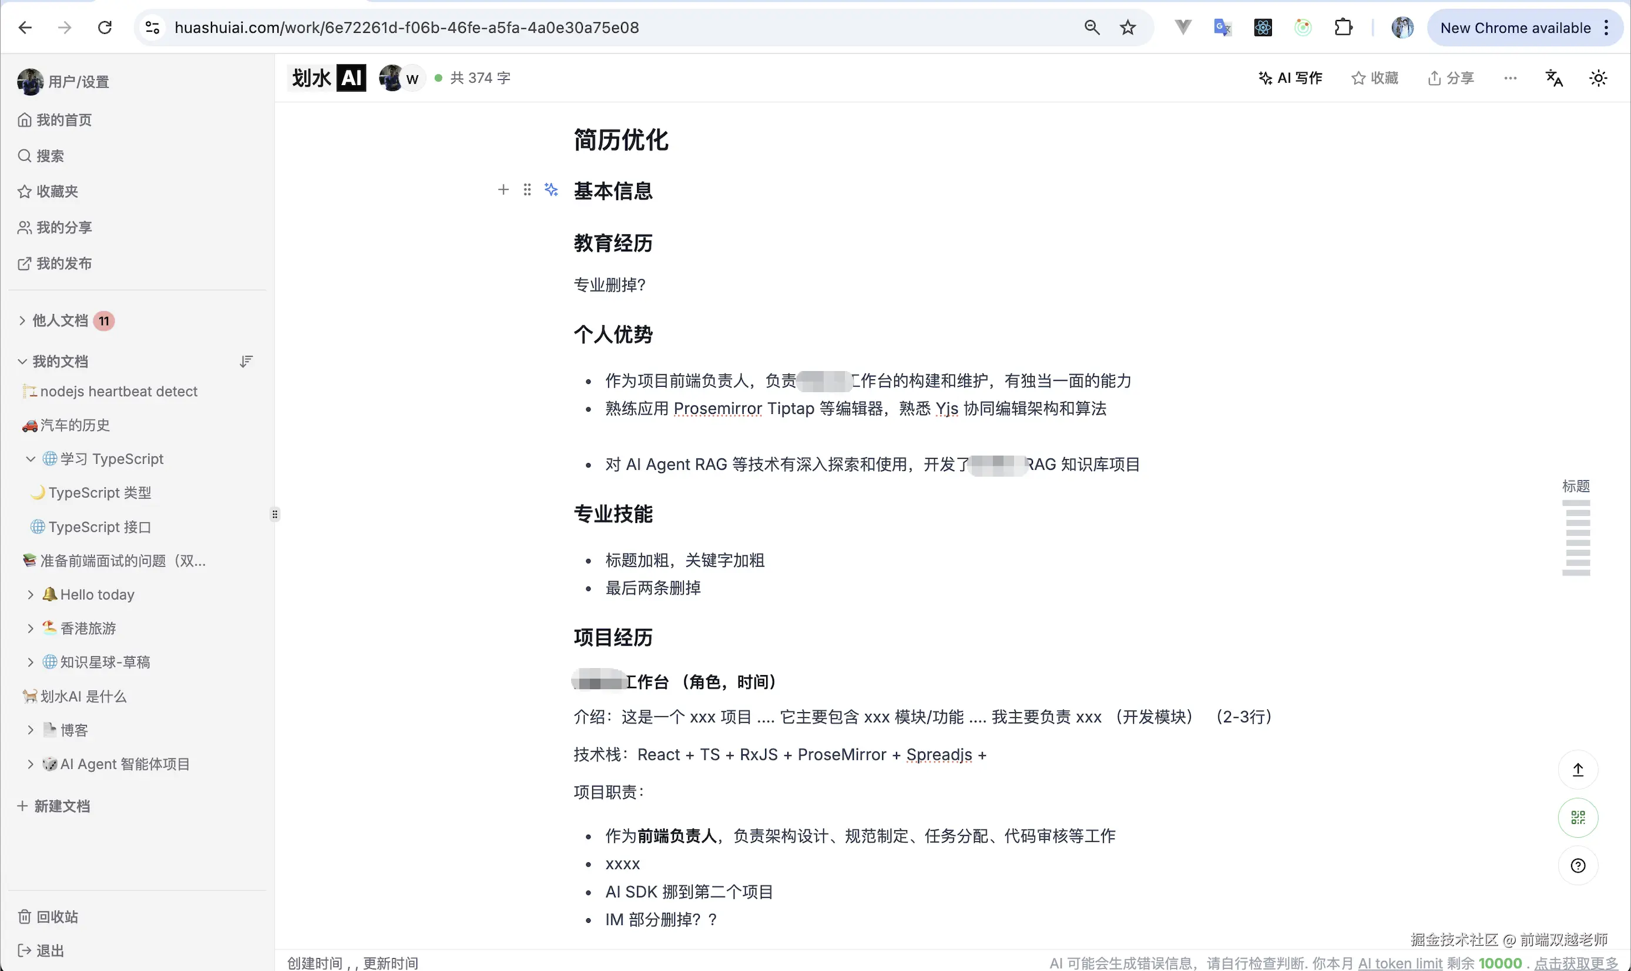Open the QR code panel at bottom right

click(1578, 817)
